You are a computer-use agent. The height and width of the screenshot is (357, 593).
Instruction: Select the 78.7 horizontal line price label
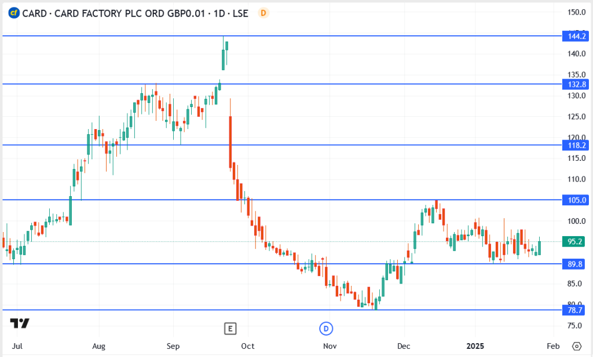tap(576, 310)
